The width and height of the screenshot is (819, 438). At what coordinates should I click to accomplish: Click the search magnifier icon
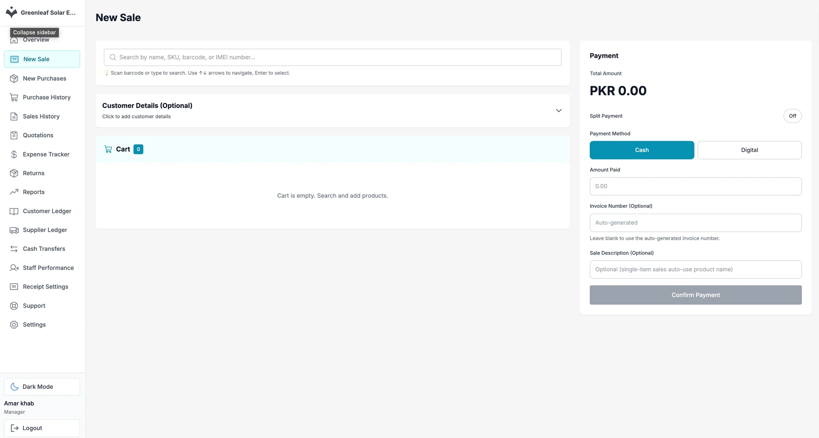pos(113,57)
